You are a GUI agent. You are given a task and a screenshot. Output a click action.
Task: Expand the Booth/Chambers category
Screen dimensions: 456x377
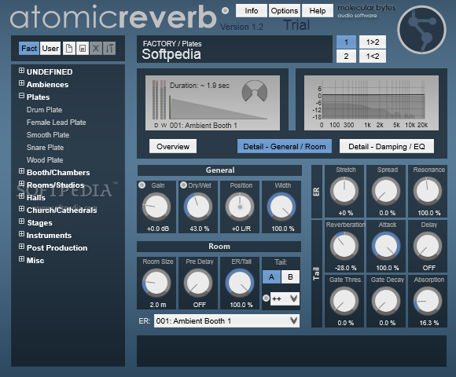(21, 171)
